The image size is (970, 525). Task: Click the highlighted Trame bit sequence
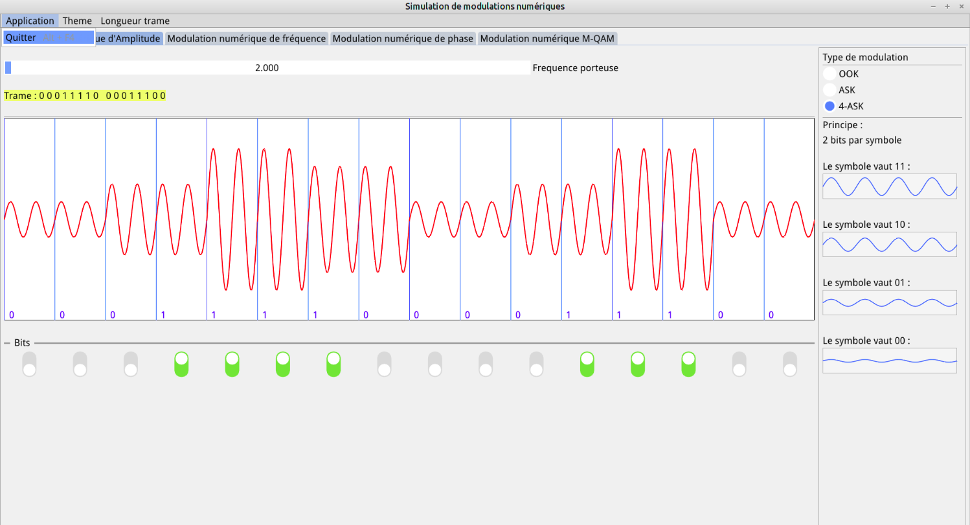tap(85, 95)
